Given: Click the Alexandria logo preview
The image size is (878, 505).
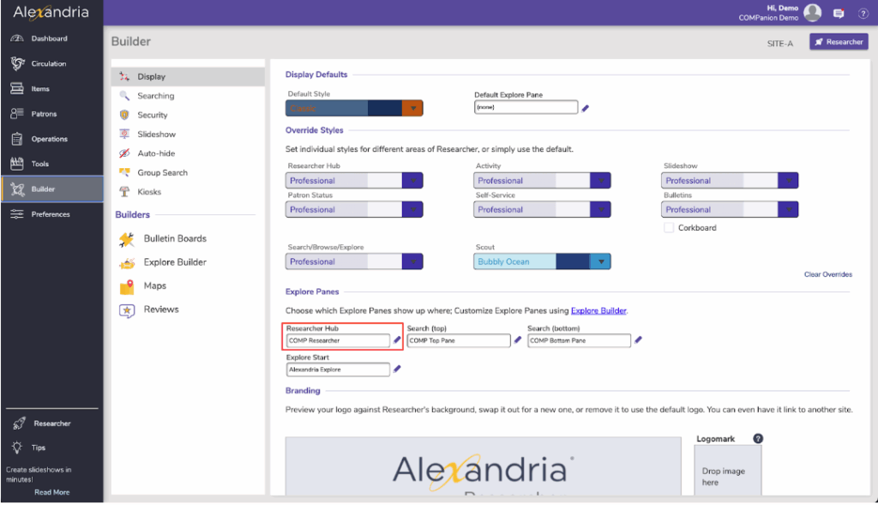Looking at the screenshot, I should tap(483, 466).
